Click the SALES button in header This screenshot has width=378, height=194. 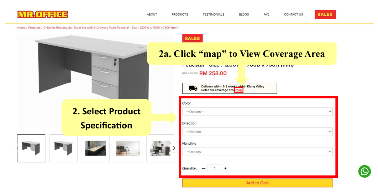click(x=325, y=14)
